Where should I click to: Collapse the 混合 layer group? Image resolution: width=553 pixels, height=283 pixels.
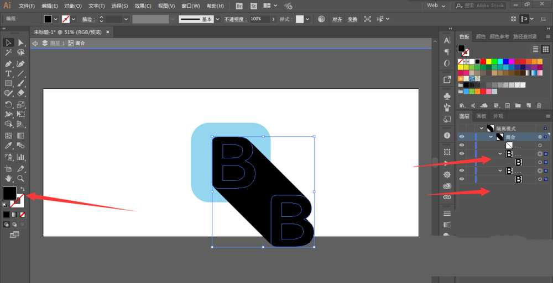coord(491,137)
